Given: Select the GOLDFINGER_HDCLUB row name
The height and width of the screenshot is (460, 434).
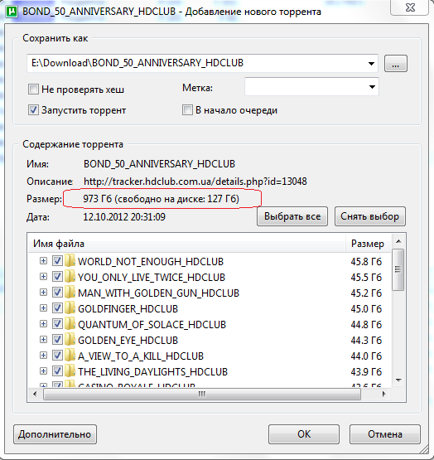Looking at the screenshot, I should (x=128, y=308).
